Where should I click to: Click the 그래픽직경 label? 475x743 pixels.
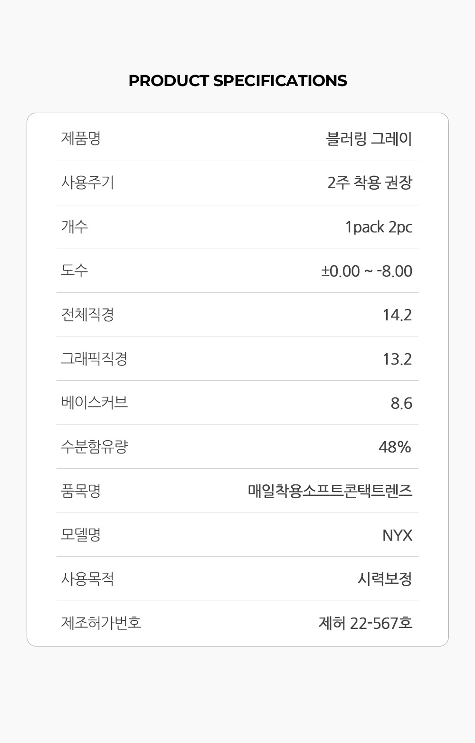(94, 358)
